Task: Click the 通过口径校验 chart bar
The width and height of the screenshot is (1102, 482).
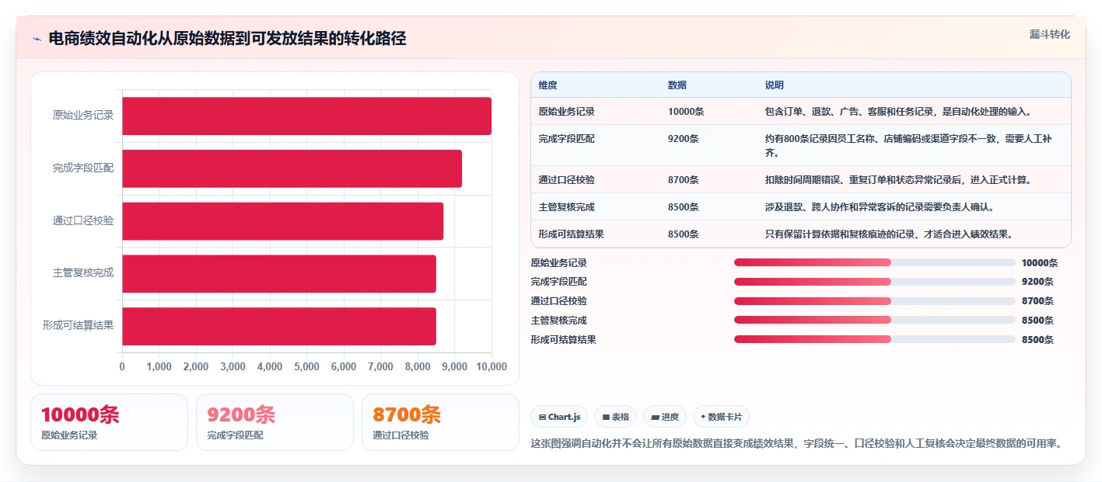Action: 282,221
